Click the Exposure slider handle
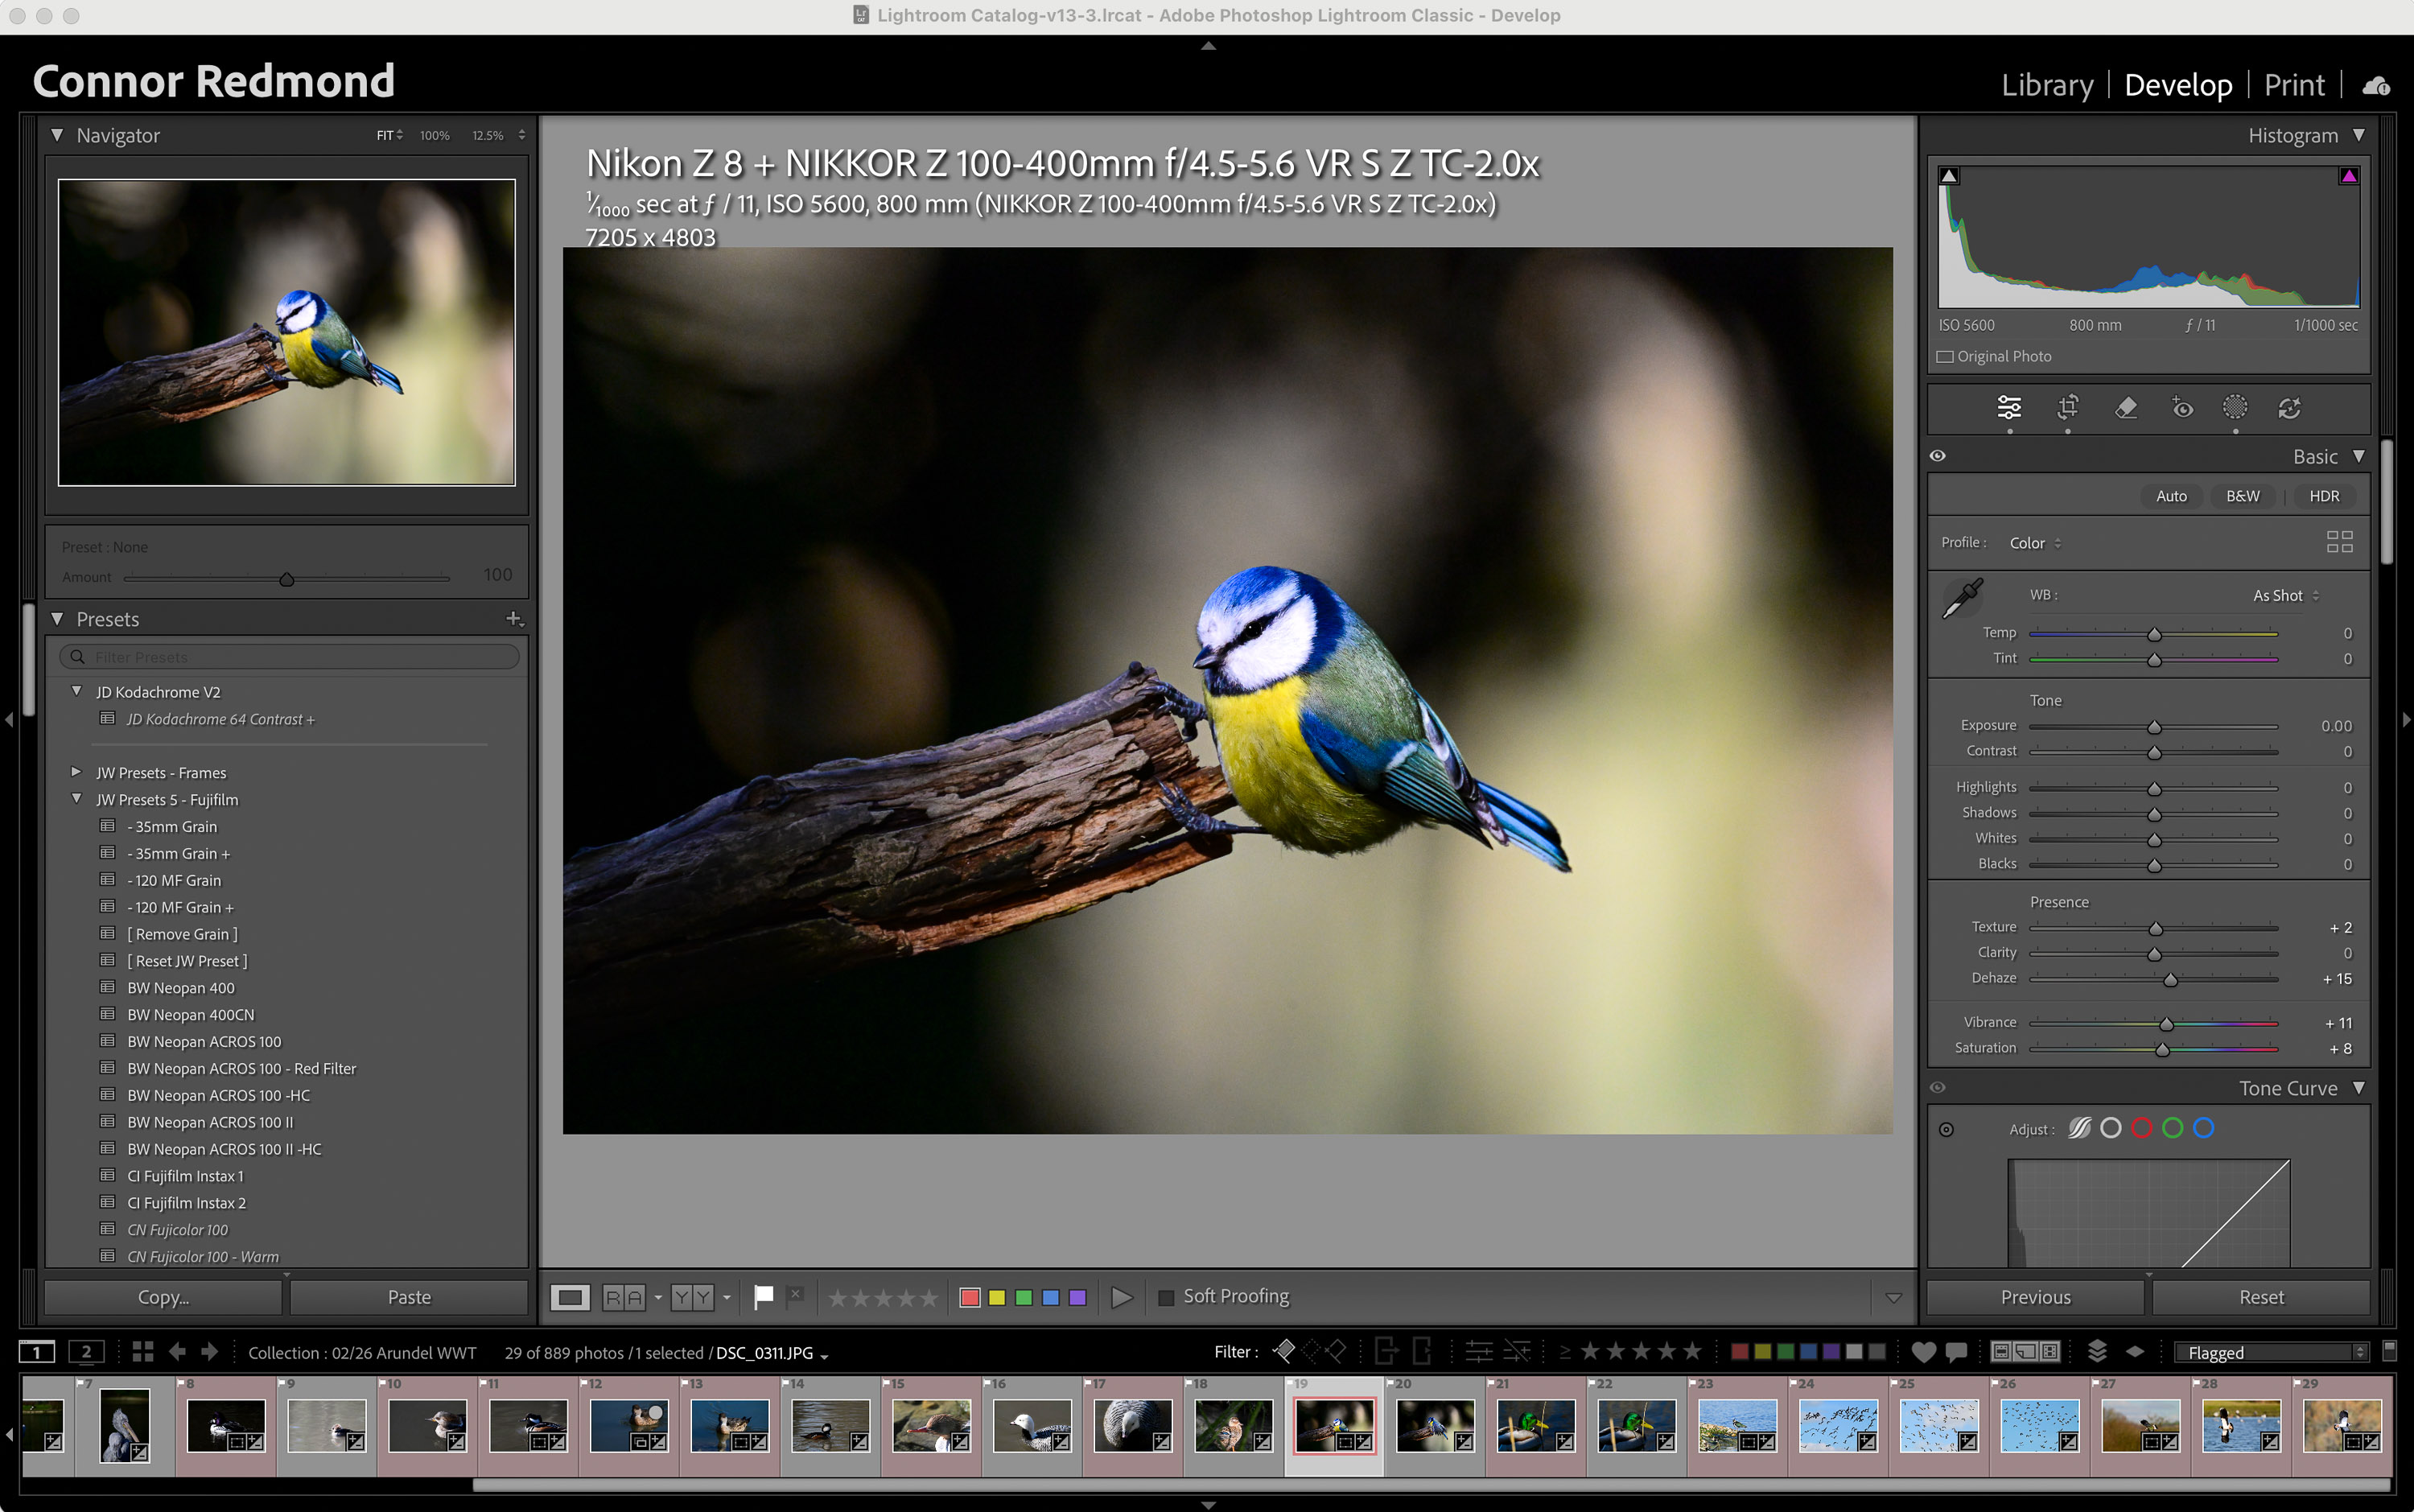The height and width of the screenshot is (1512, 2414). coord(2154,727)
